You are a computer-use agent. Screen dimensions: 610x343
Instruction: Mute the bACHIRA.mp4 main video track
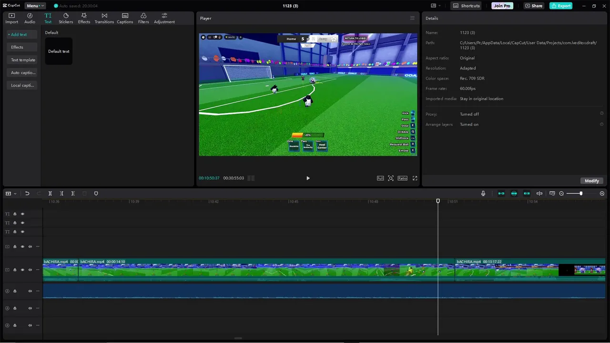30,270
